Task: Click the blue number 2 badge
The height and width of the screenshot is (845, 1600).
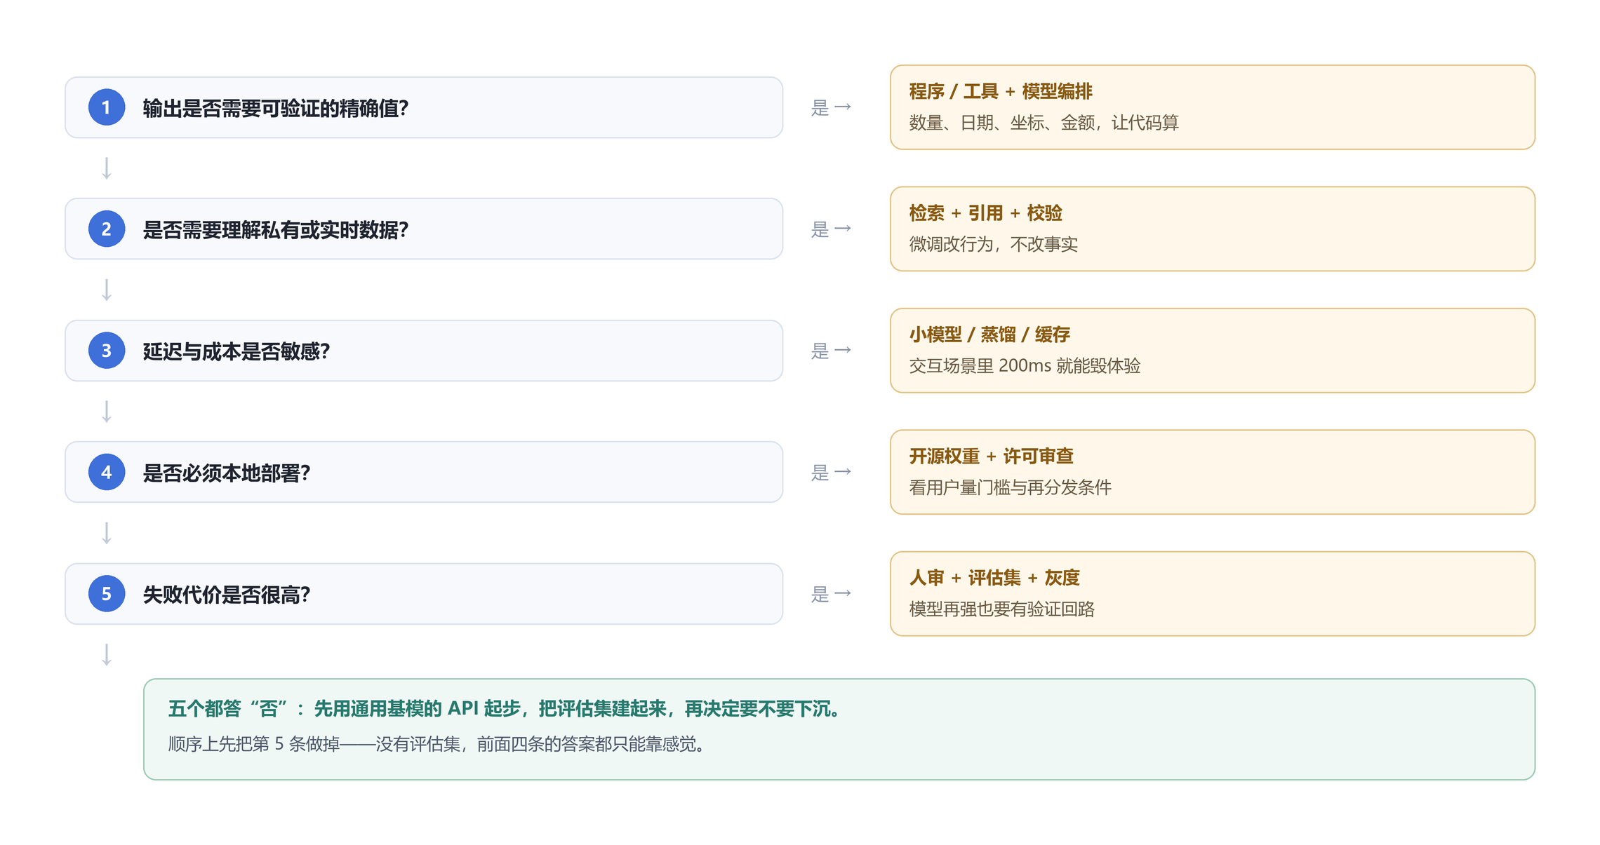Action: click(x=107, y=229)
